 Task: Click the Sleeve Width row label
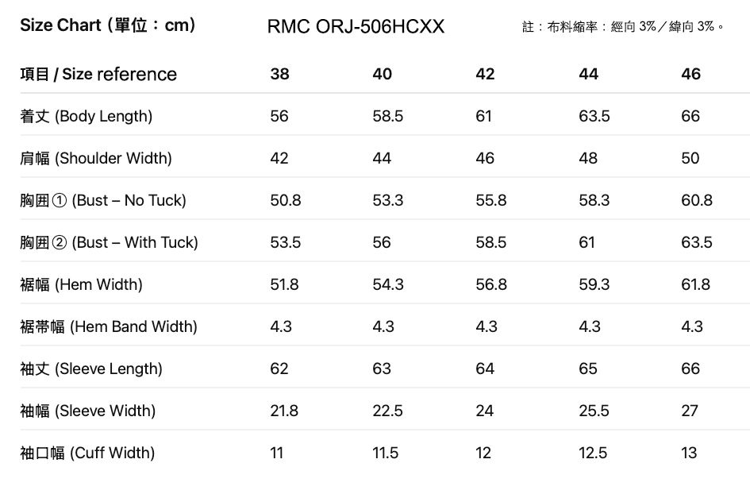point(88,411)
